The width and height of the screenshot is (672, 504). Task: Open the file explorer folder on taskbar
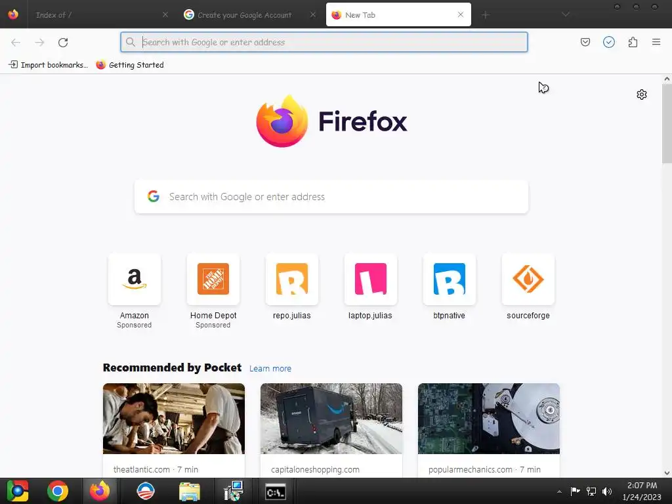tap(190, 492)
